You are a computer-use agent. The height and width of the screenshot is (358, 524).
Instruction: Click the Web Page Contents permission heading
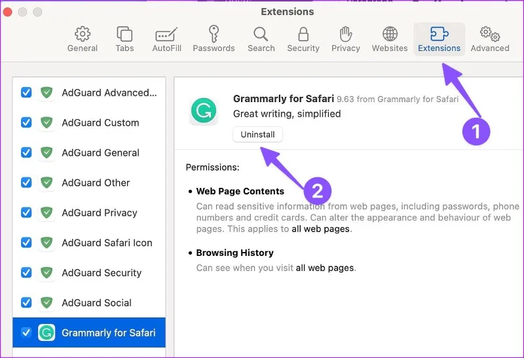coord(240,191)
